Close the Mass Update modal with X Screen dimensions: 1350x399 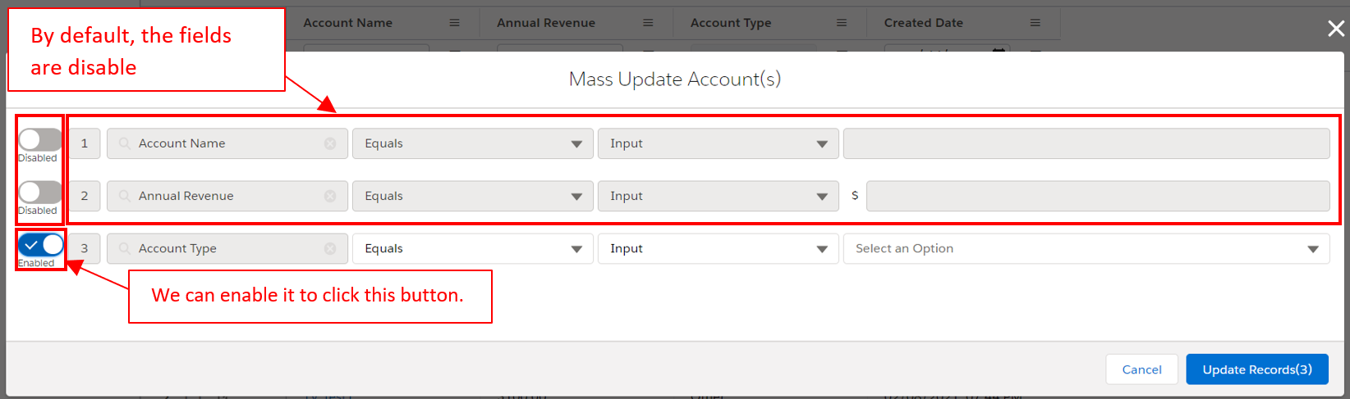pos(1336,29)
